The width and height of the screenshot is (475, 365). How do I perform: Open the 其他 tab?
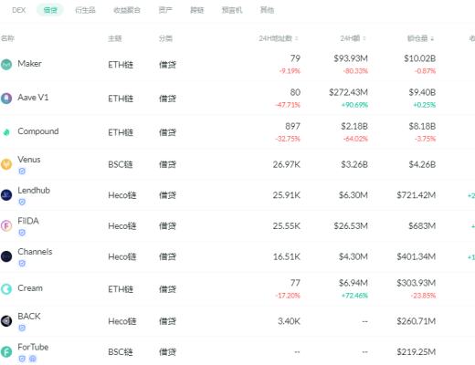tap(267, 10)
